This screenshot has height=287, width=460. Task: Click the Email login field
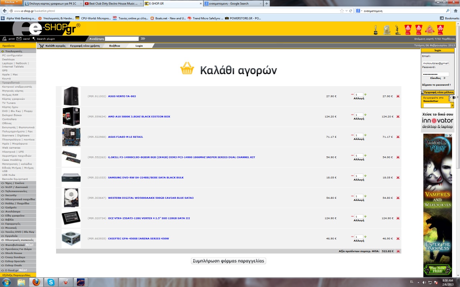tap(436, 63)
